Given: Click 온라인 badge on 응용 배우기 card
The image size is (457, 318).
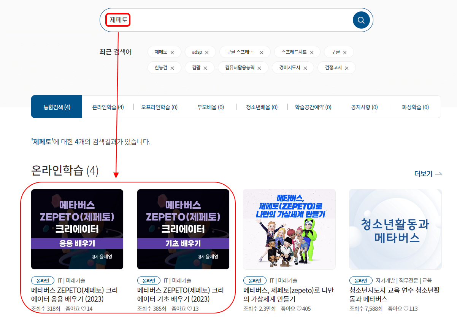Looking at the screenshot, I should pos(43,281).
